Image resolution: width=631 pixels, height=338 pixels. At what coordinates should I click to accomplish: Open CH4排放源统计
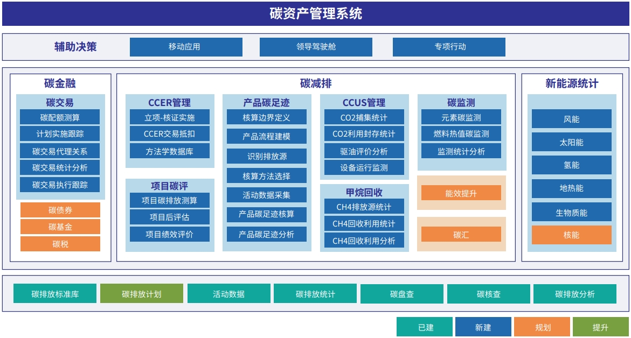(x=364, y=207)
